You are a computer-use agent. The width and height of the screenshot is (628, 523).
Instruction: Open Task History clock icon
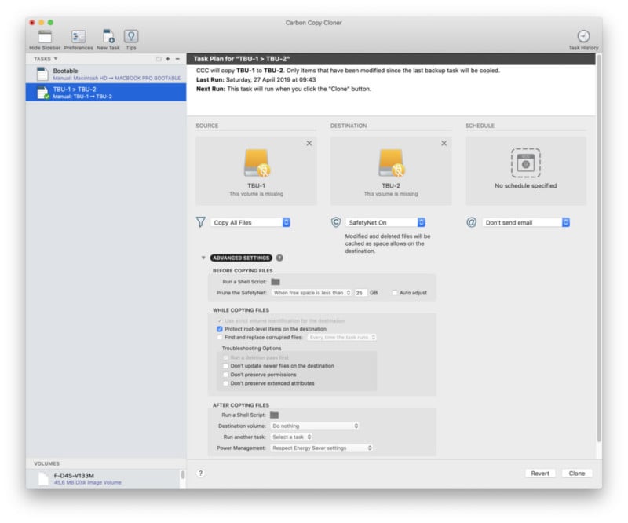click(583, 36)
